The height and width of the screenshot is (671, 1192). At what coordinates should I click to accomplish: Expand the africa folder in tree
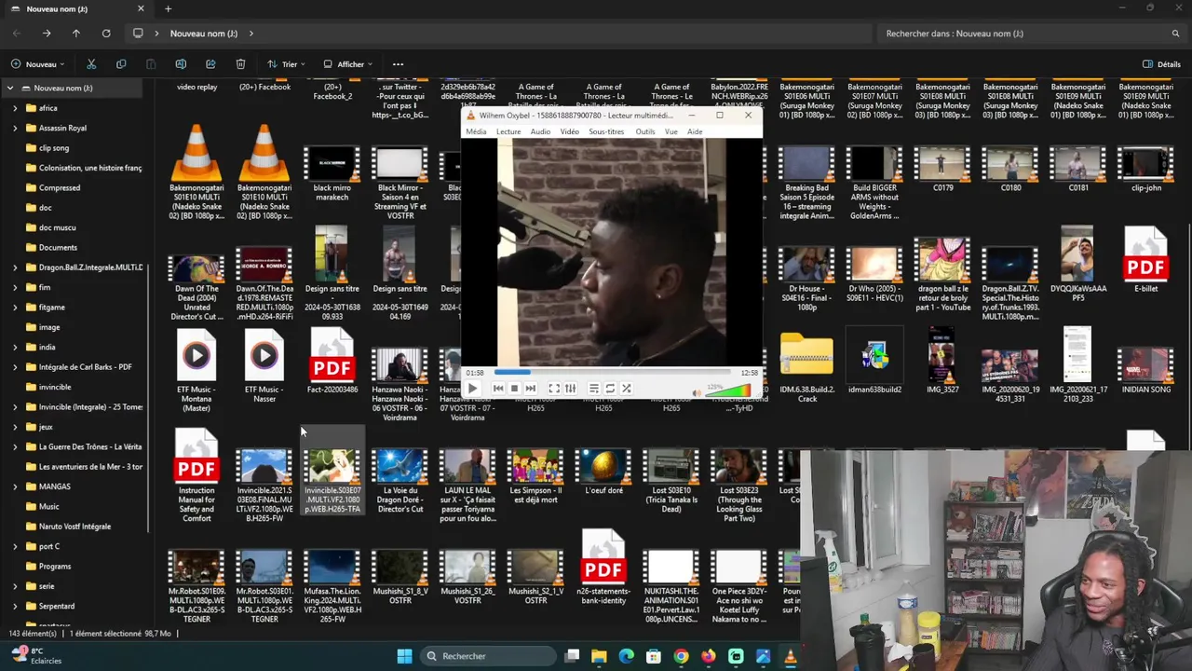point(15,108)
